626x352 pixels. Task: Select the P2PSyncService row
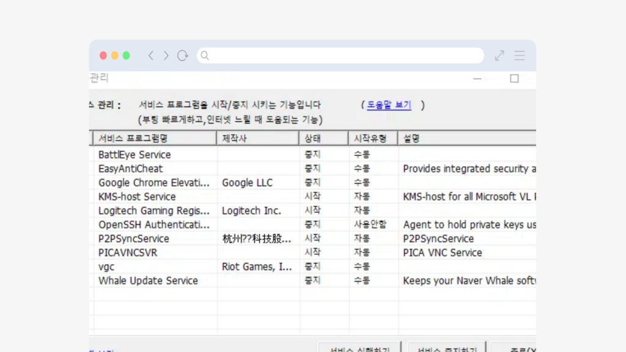[134, 238]
